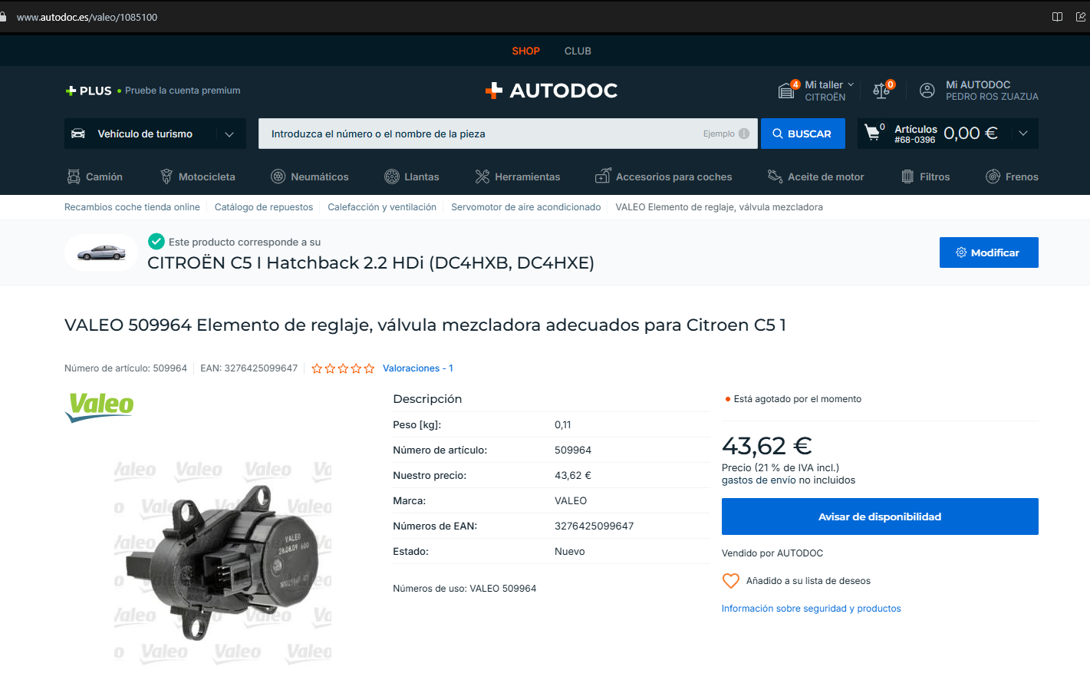
Task: Click Pruebe la cuenta premium link
Action: pos(183,91)
